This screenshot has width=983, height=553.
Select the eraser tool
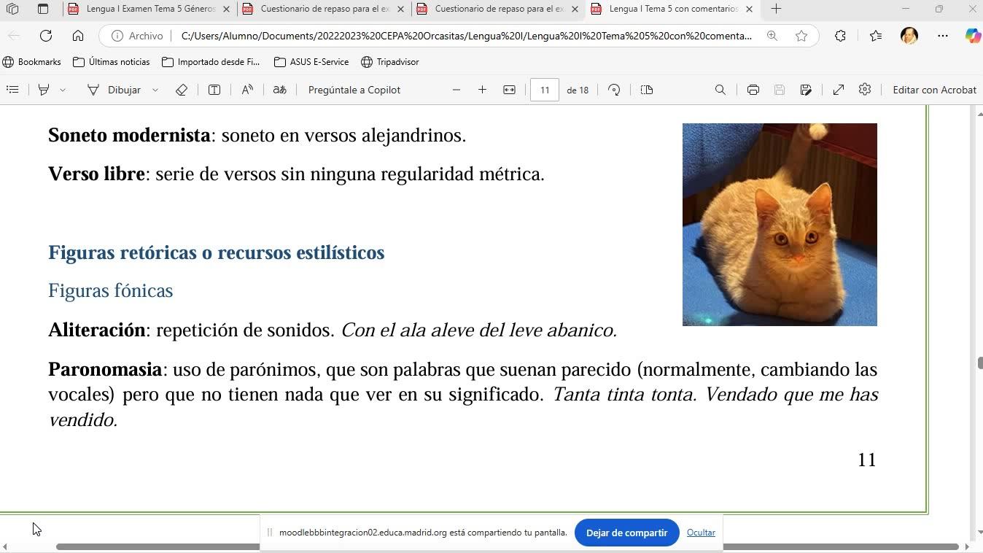pyautogui.click(x=182, y=90)
